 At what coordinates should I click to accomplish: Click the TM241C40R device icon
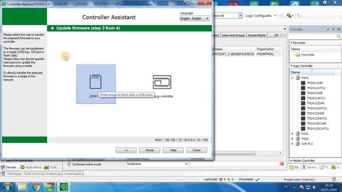tap(303, 93)
